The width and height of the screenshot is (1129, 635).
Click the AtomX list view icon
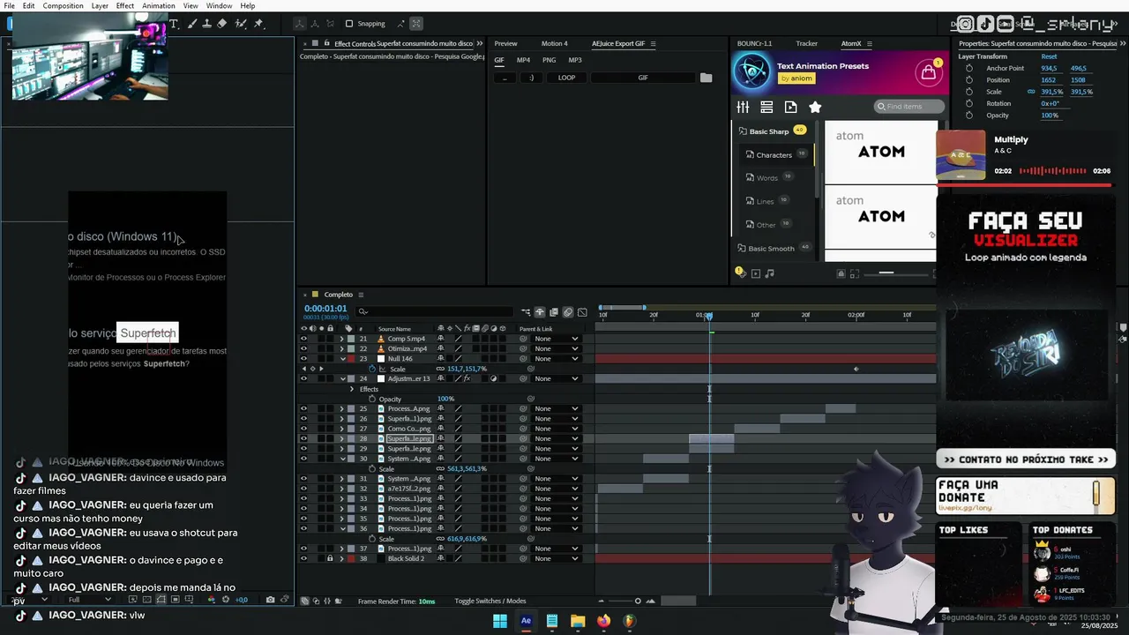pyautogui.click(x=766, y=107)
